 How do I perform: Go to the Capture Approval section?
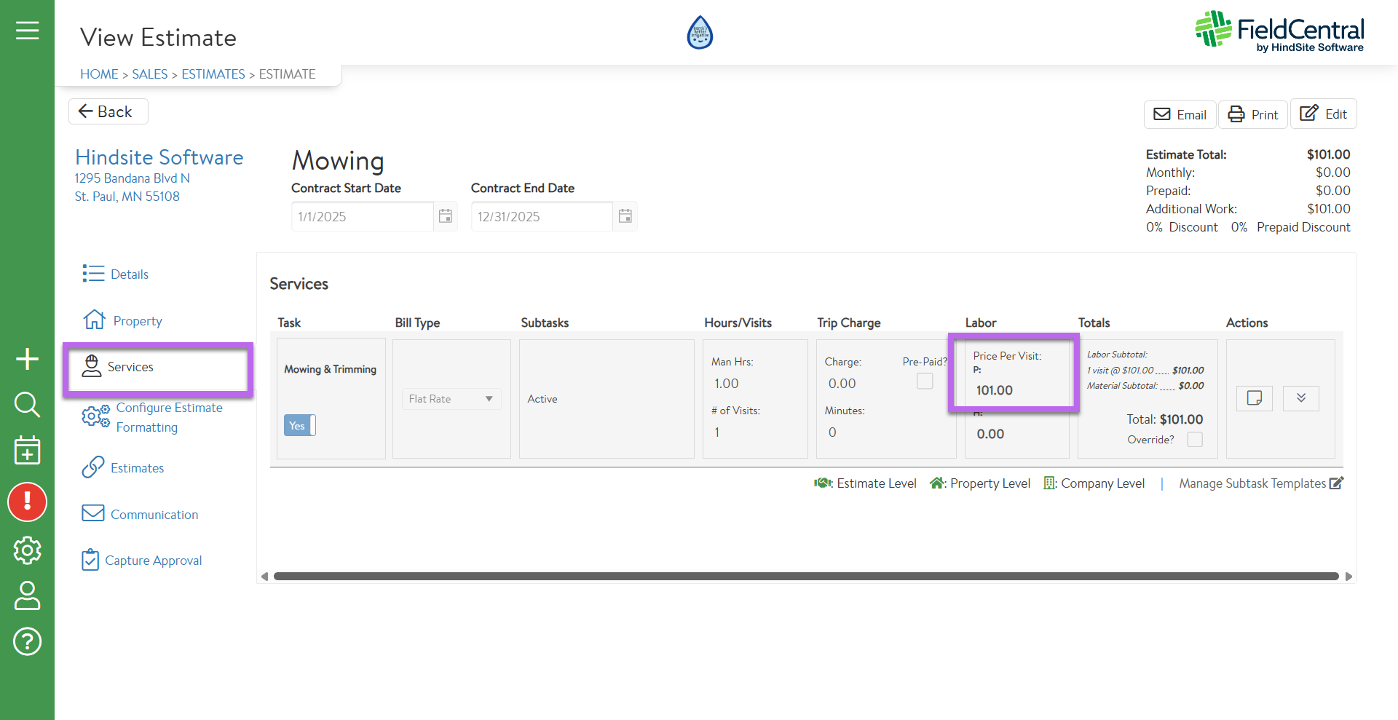(153, 561)
